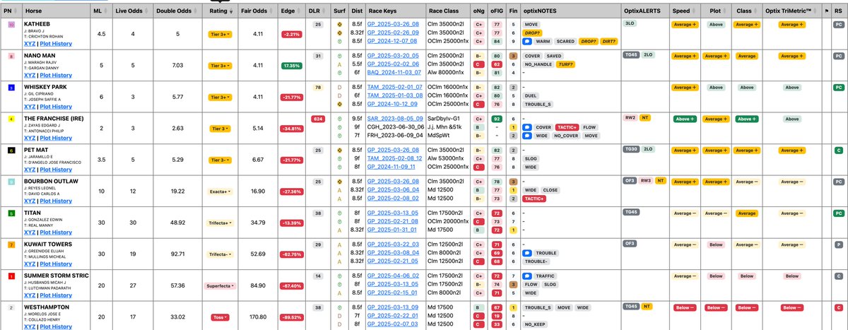Click the DIRT? note tag for KATHEEB

611,41
